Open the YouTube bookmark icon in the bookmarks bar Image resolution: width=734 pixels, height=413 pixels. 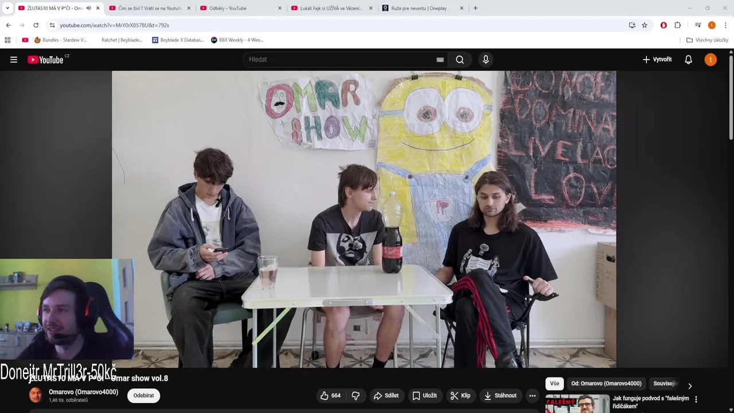[x=25, y=40]
